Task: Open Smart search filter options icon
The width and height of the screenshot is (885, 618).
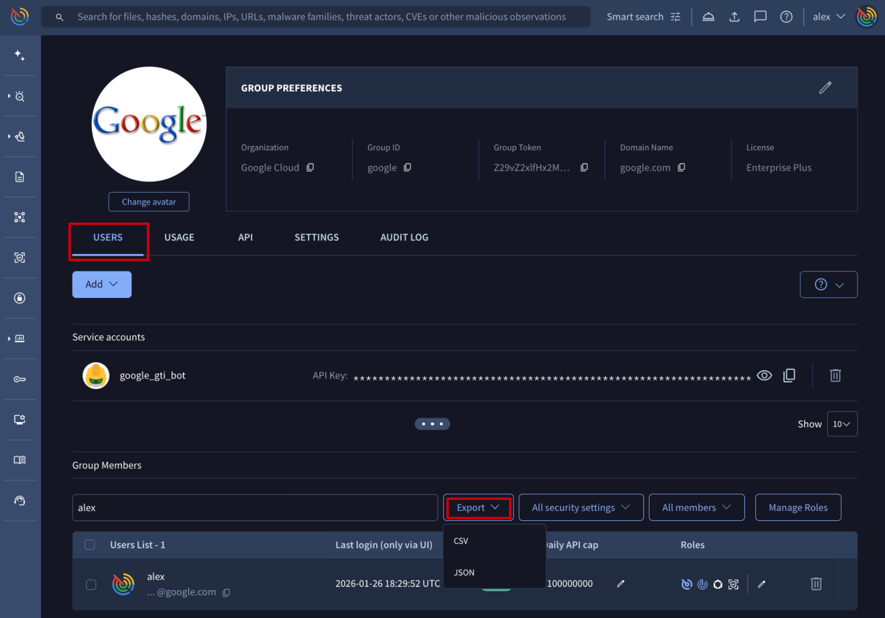Action: click(x=676, y=17)
